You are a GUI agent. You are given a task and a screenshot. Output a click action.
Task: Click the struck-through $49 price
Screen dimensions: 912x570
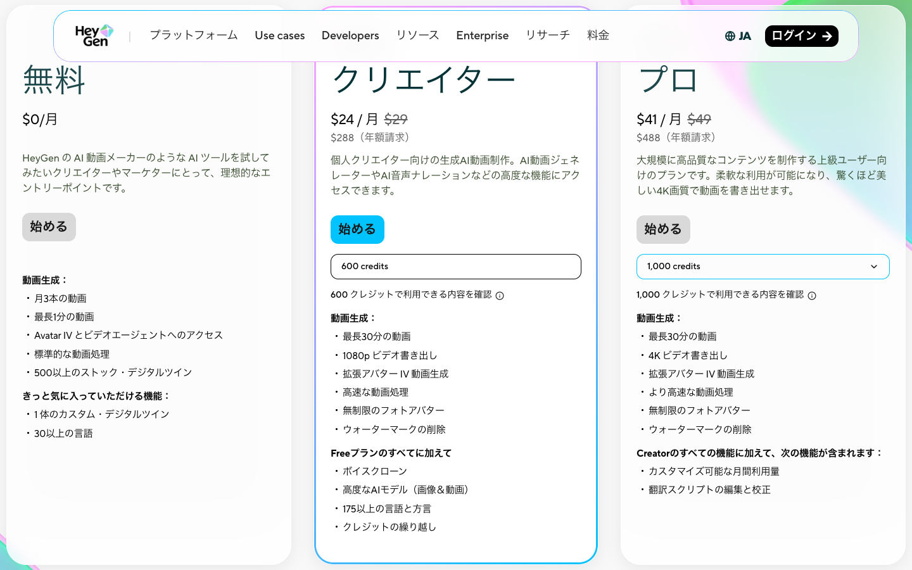point(699,119)
